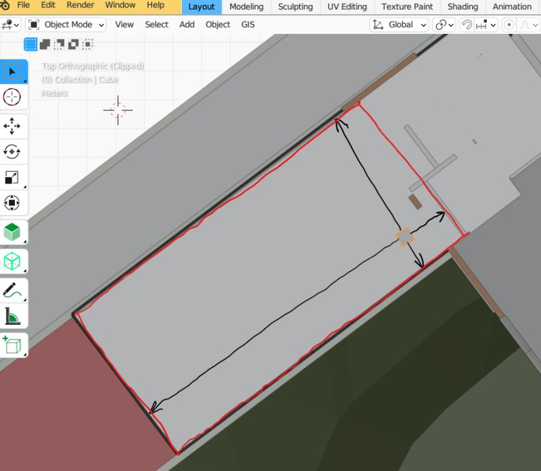Open the Object Mode dropdown
Screen dimensions: 541x471
[x=66, y=25]
